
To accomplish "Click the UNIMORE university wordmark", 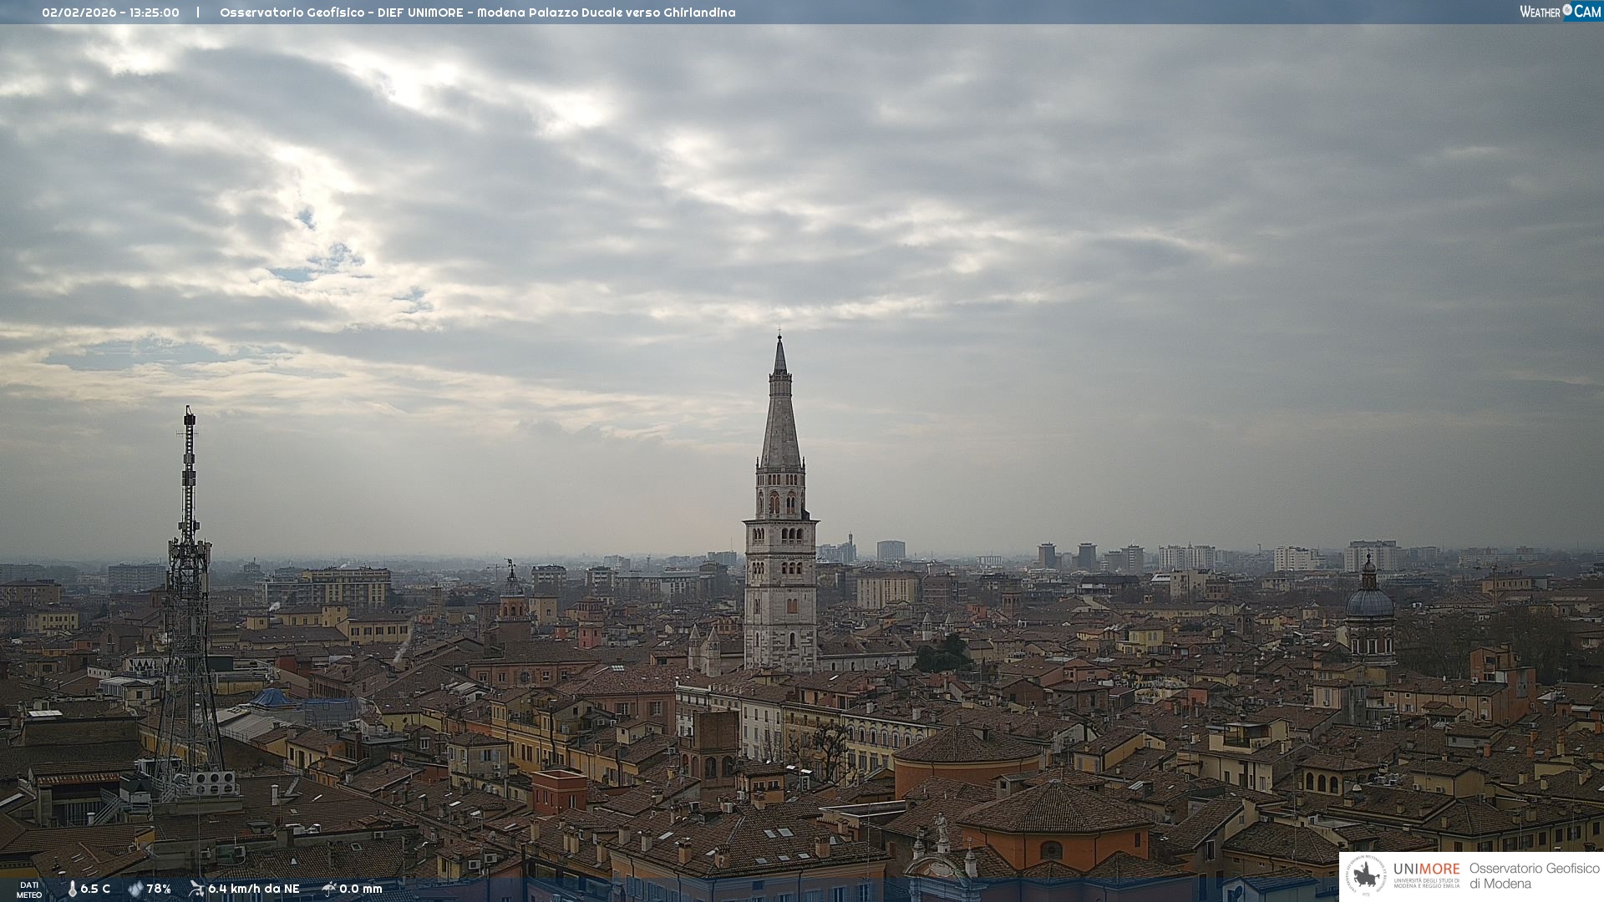I will [1426, 870].
